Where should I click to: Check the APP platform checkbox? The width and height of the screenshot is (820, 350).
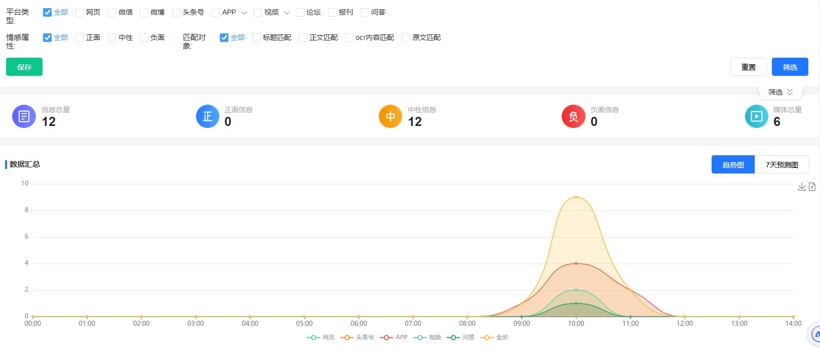(216, 12)
